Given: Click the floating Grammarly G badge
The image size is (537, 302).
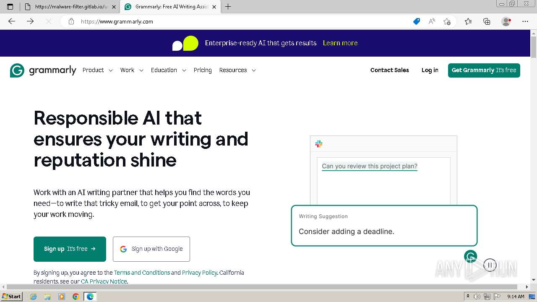Looking at the screenshot, I should click(x=470, y=256).
